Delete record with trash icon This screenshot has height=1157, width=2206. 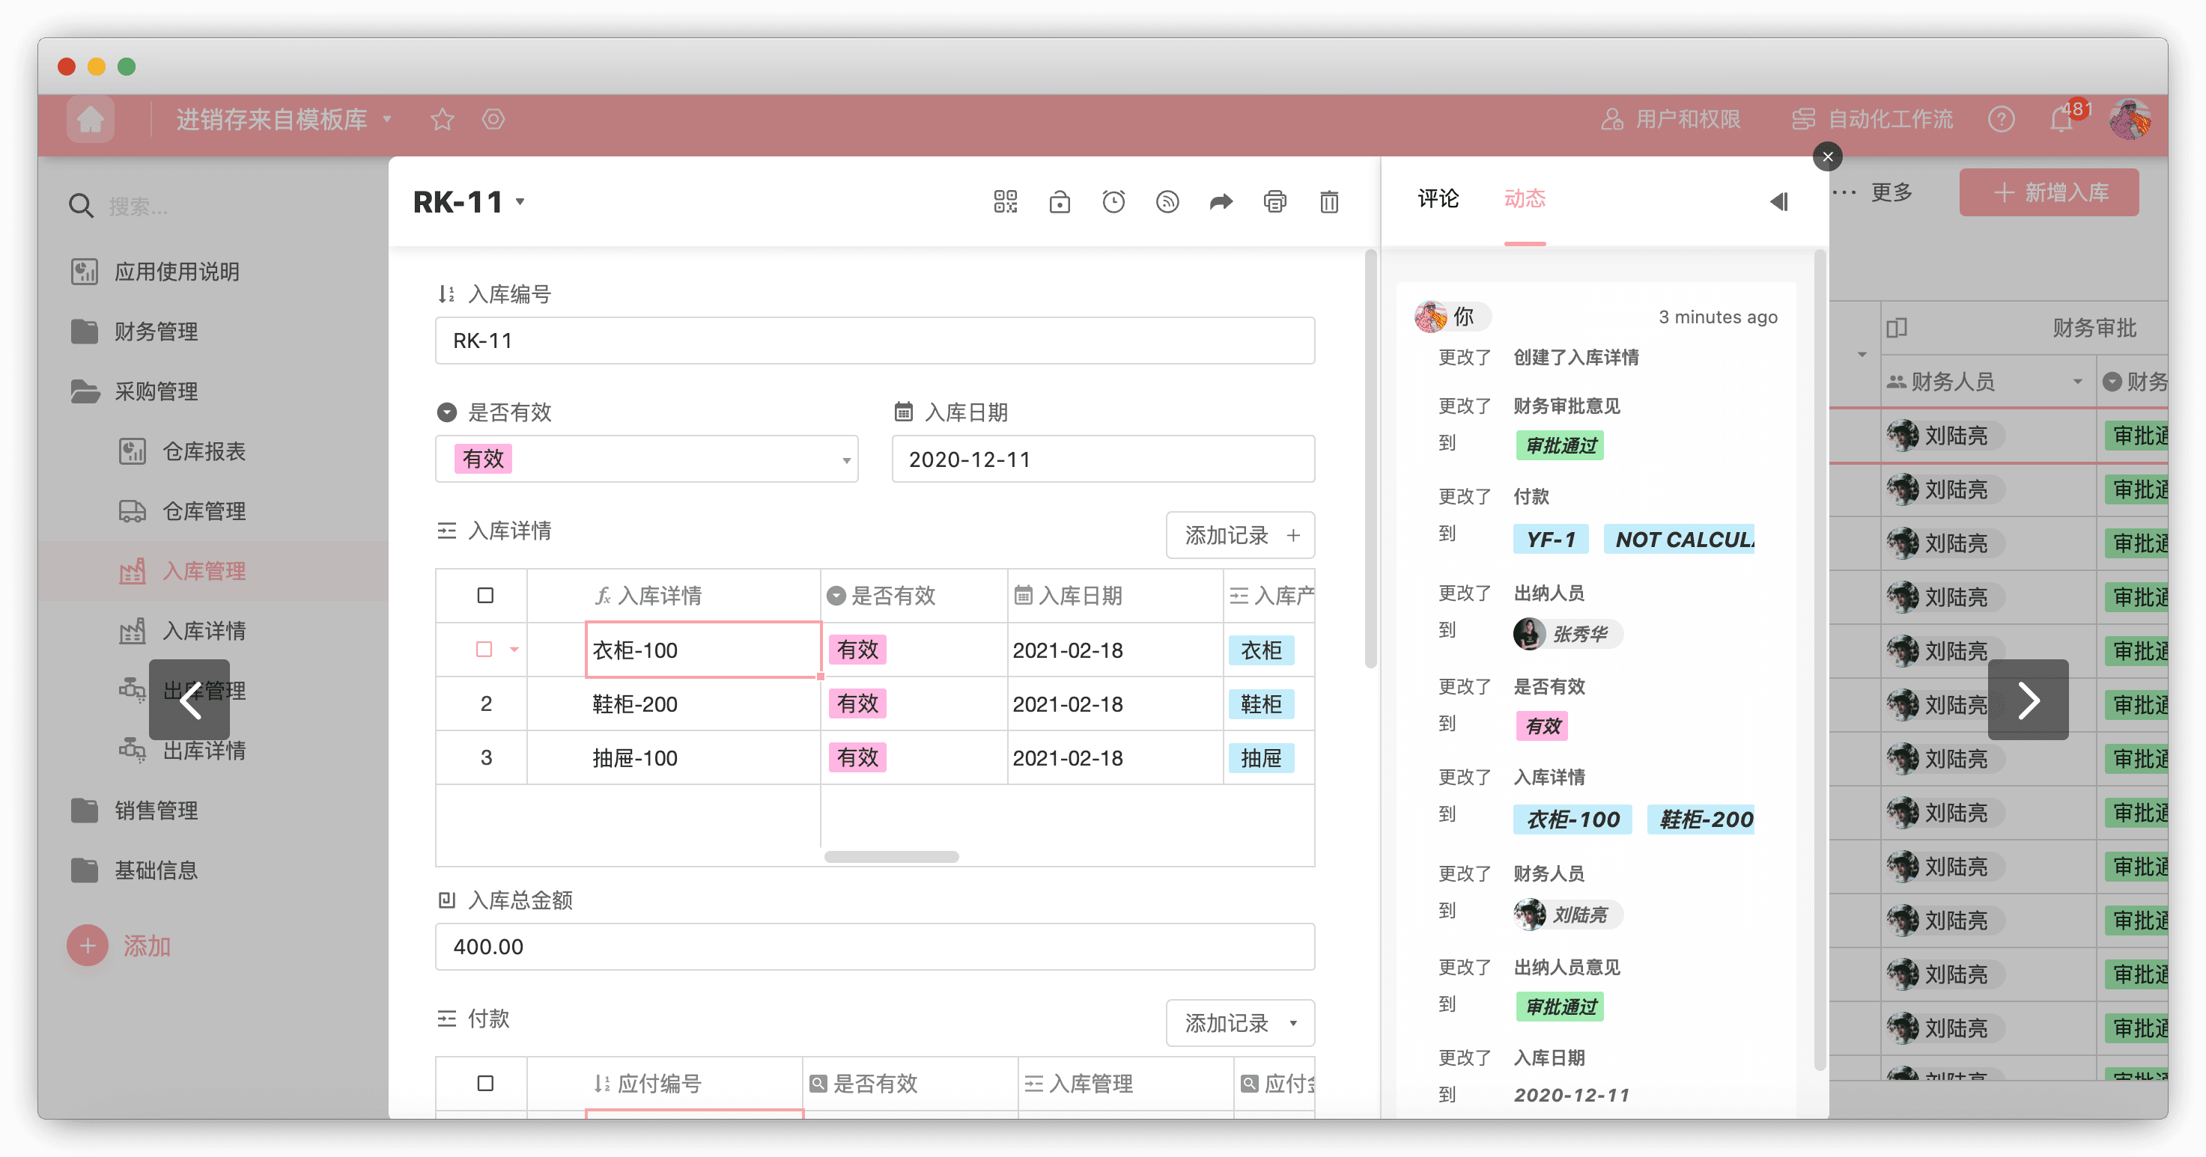(1329, 202)
